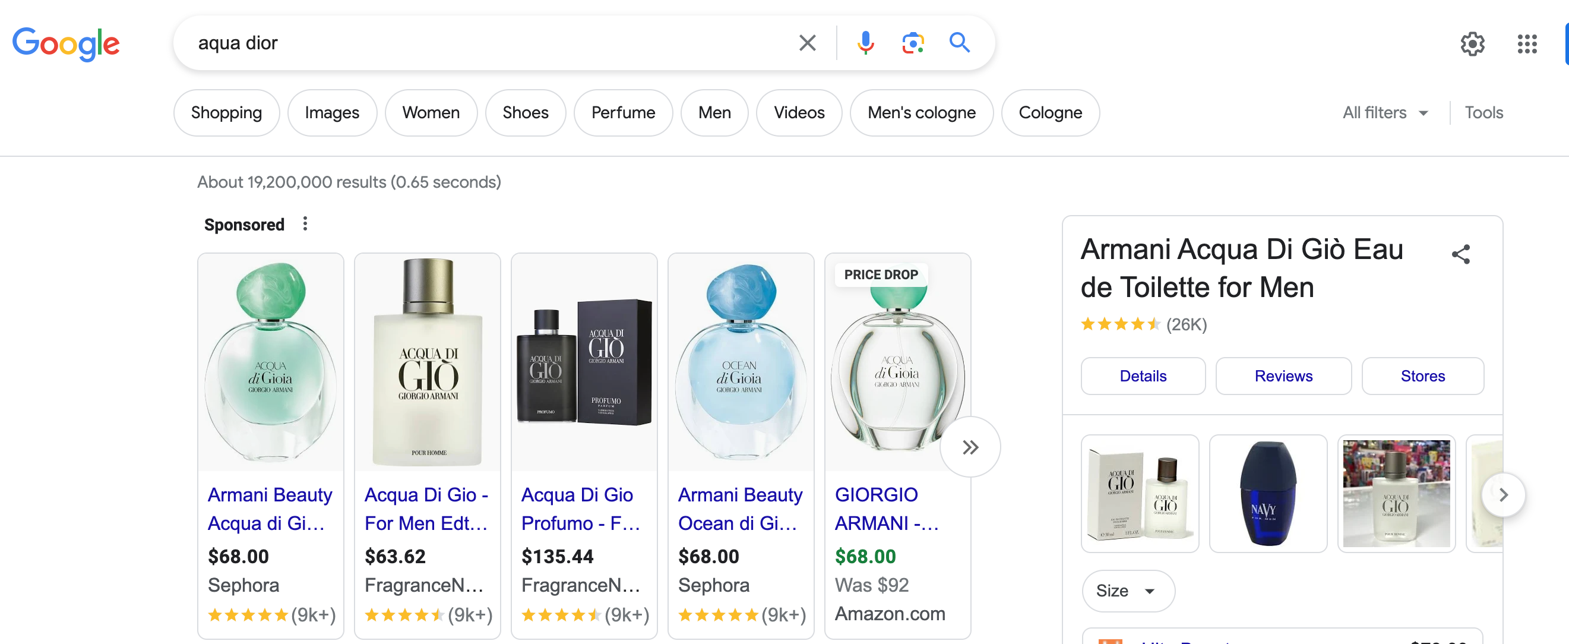The height and width of the screenshot is (644, 1569).
Task: Open the Armani Beauty Acqua di Gioia link
Action: 270,509
